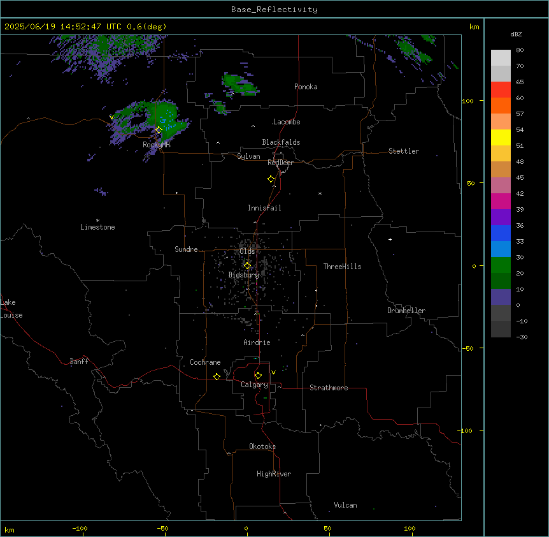Select the RedDeer city label
This screenshot has height=537, width=549.
click(280, 163)
